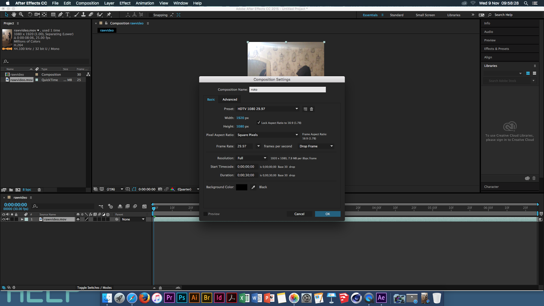
Task: Open the Frame Rate dropdown arrow
Action: coord(258,146)
